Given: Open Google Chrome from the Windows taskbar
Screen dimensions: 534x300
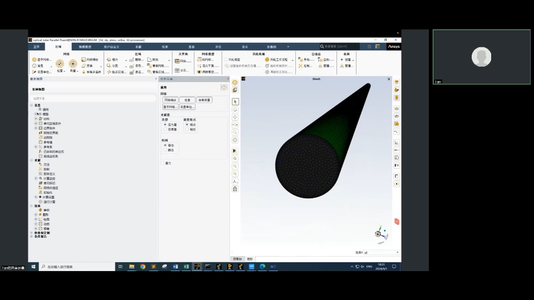Looking at the screenshot, I should (143, 267).
